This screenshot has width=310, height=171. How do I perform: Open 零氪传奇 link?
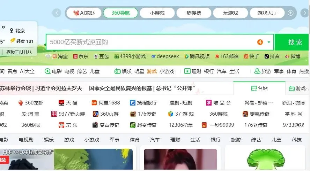(256, 114)
